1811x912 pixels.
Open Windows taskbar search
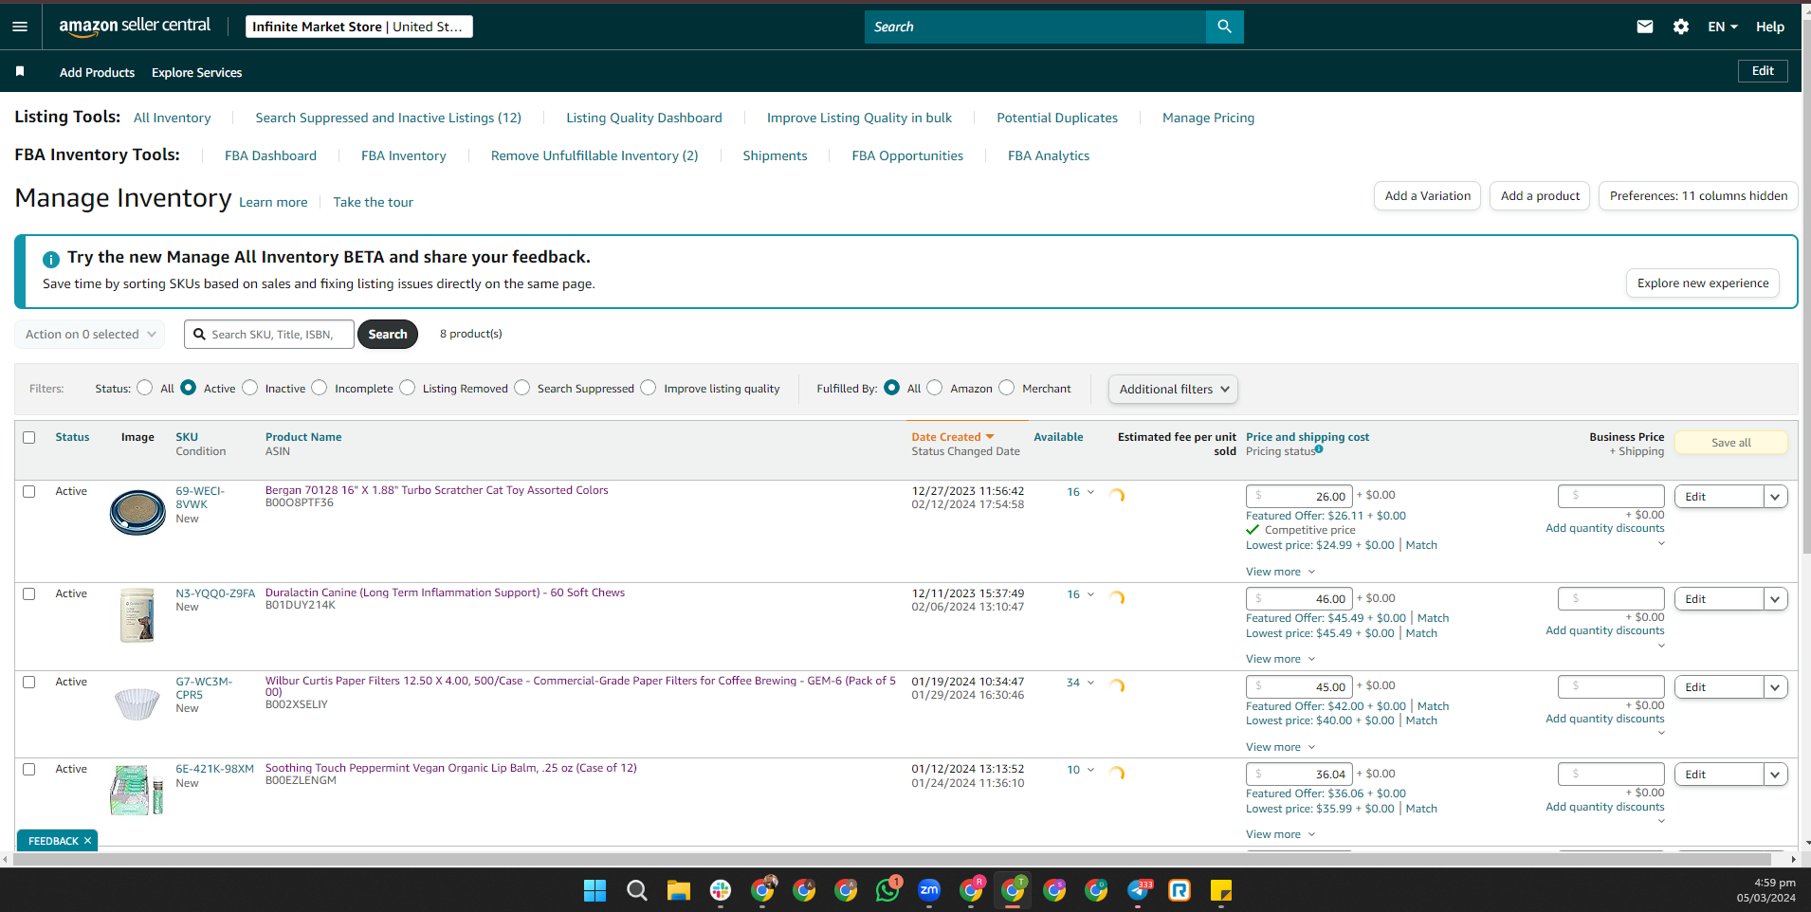click(x=636, y=890)
